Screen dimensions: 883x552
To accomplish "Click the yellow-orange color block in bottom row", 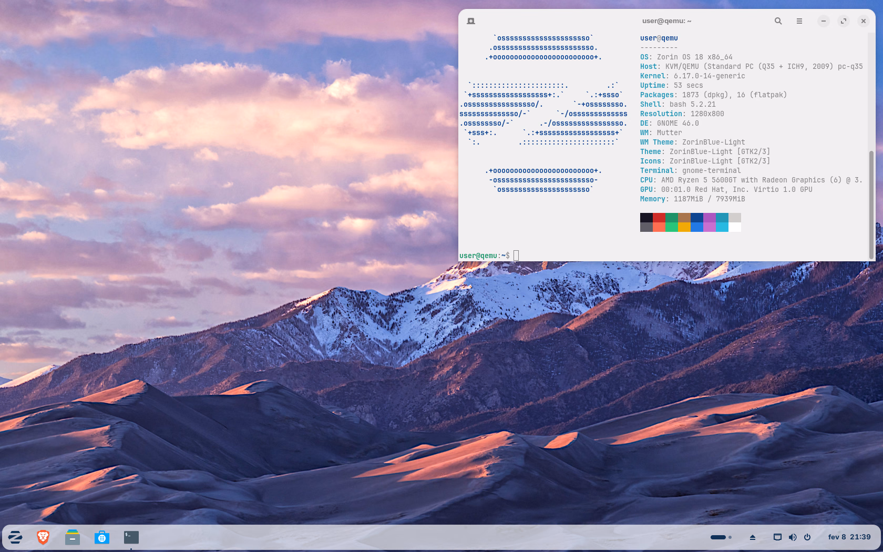I will pyautogui.click(x=684, y=227).
